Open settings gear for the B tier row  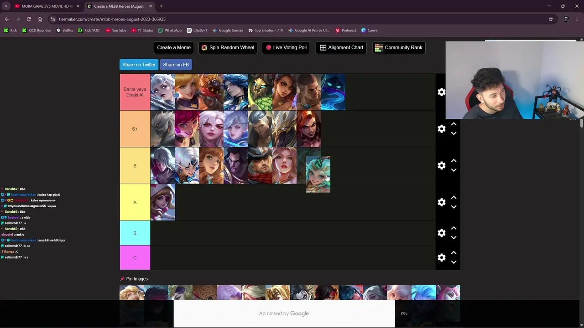pyautogui.click(x=441, y=233)
